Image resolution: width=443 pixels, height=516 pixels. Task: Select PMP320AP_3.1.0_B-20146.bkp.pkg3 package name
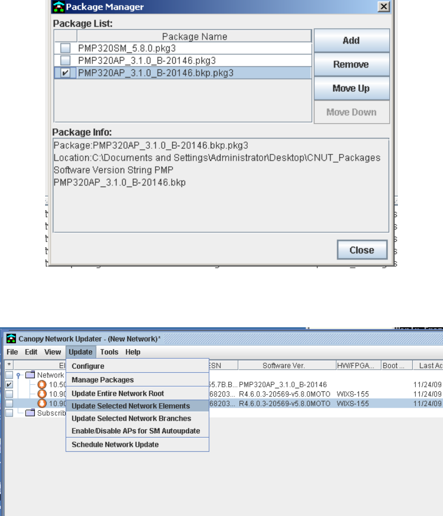pyautogui.click(x=156, y=73)
